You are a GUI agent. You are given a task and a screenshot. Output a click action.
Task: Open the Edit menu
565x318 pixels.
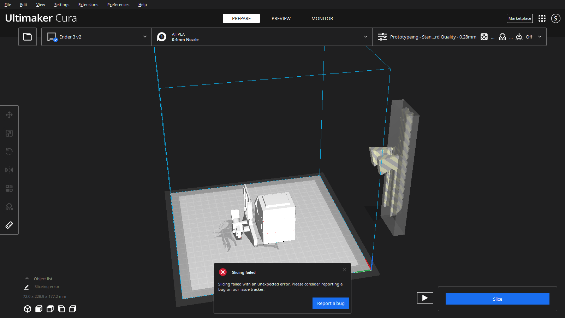(24, 5)
